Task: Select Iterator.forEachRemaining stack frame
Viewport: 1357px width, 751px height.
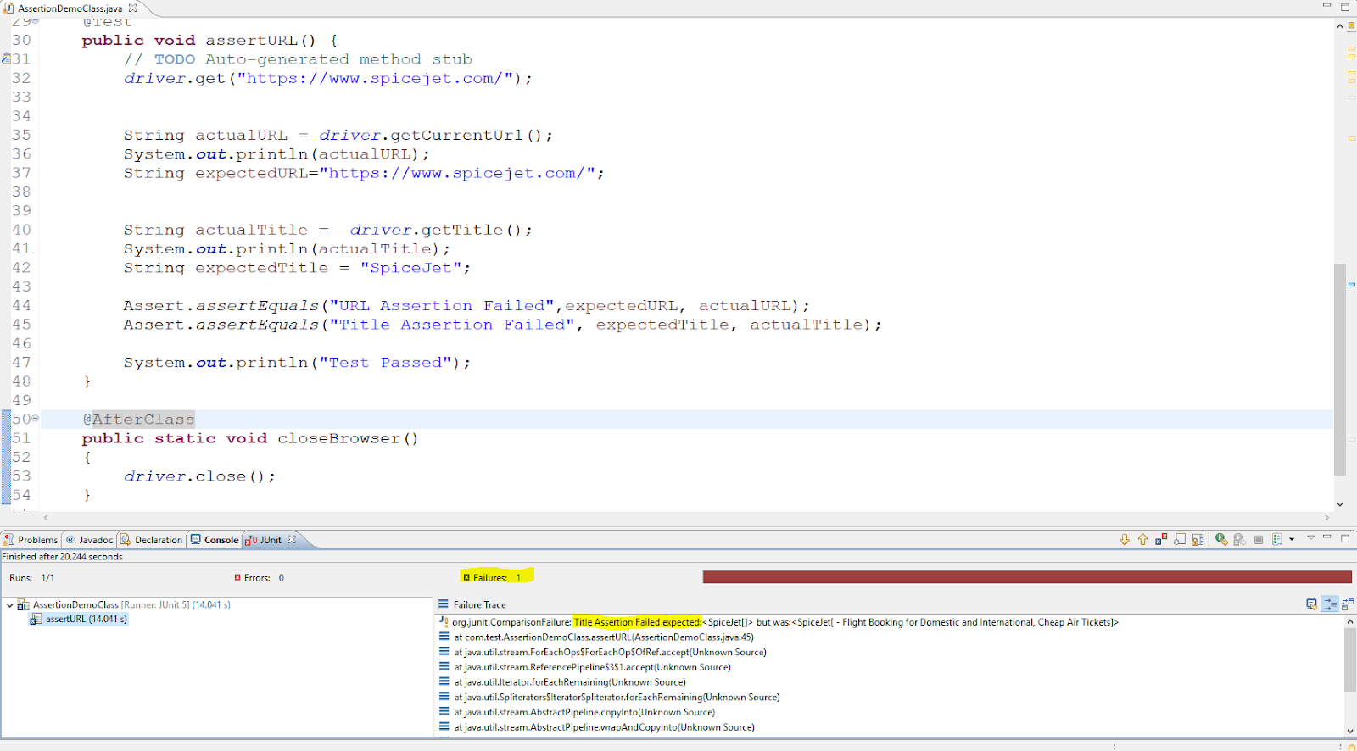Action: [x=570, y=682]
